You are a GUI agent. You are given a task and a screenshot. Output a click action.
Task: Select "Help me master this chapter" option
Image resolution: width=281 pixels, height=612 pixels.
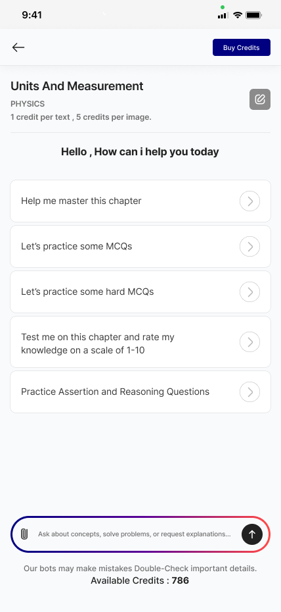140,201
